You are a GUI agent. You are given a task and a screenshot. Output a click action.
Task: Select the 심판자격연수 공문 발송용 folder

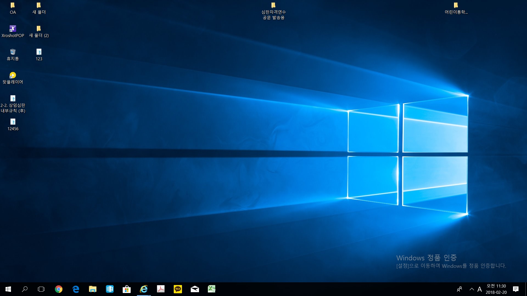[x=273, y=11]
